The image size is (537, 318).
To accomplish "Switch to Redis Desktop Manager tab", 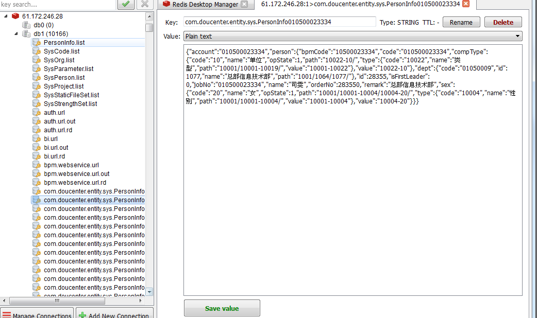I will pos(206,5).
